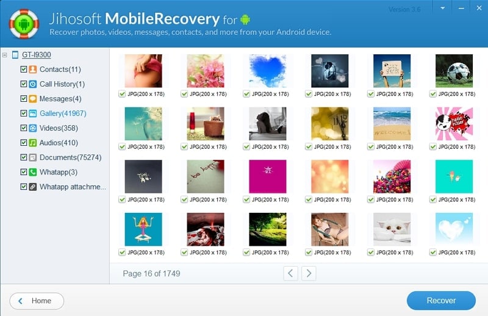Image resolution: width=488 pixels, height=316 pixels.
Task: Open the Documents(75274) category
Action: coord(70,157)
